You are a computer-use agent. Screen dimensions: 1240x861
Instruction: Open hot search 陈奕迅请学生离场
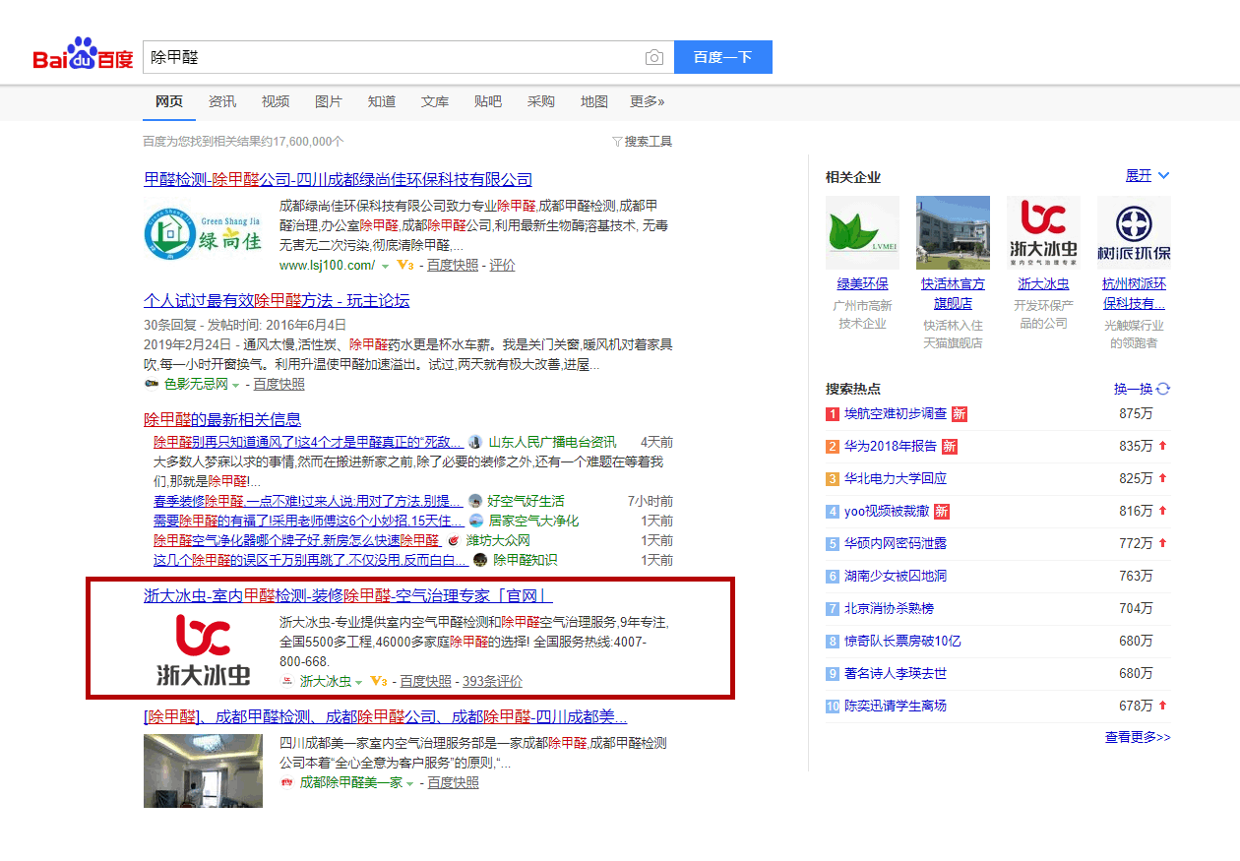pos(896,706)
